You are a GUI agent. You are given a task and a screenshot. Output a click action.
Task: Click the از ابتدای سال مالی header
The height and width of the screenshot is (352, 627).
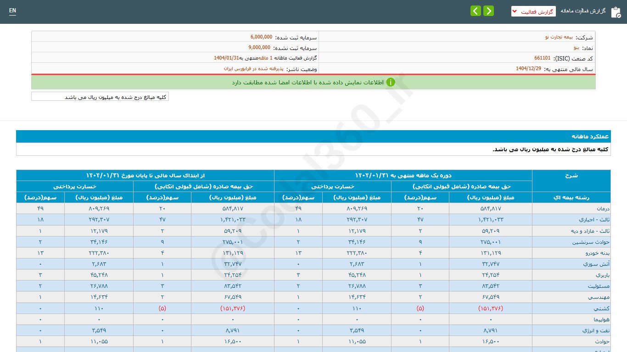145,176
